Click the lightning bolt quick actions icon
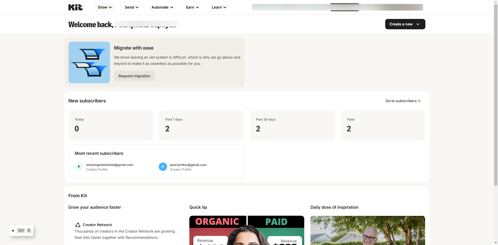This screenshot has height=245, width=498. pyautogui.click(x=13, y=230)
